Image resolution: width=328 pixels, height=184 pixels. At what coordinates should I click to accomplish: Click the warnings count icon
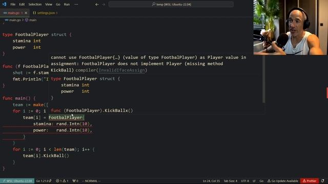pyautogui.click(x=66, y=181)
